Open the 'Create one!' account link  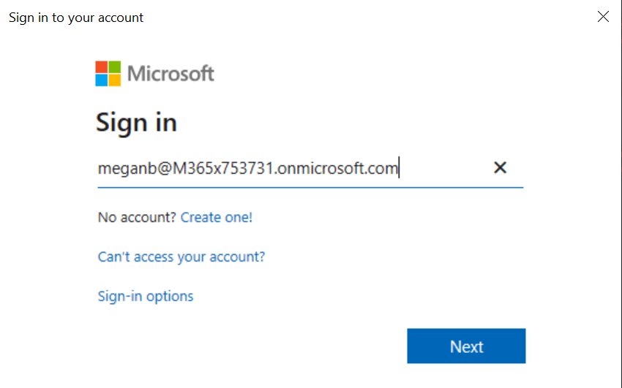217,217
